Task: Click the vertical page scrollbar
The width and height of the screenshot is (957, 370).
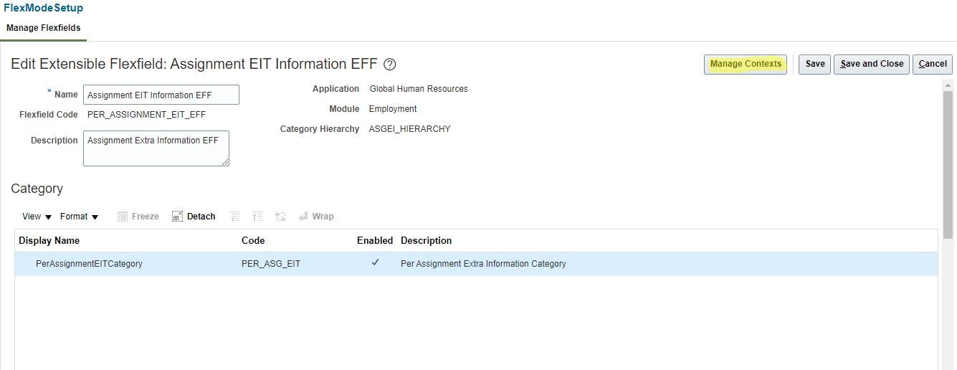Action: tap(948, 165)
